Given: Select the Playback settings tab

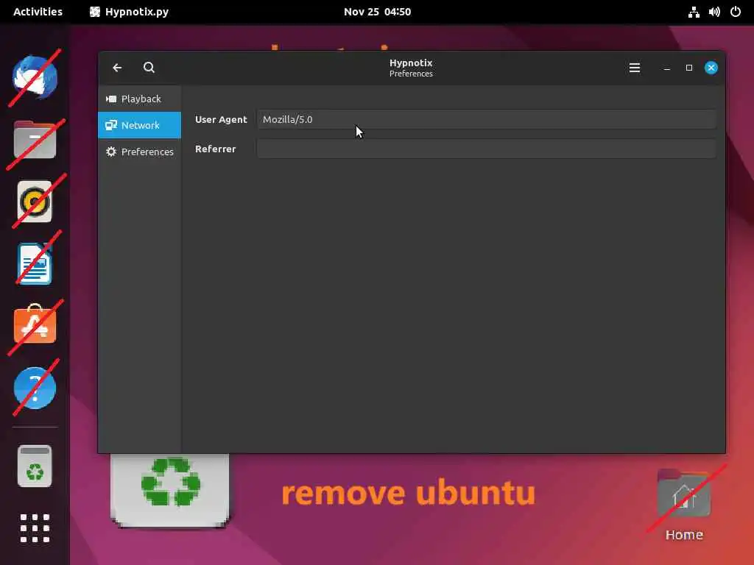Looking at the screenshot, I should coord(139,99).
